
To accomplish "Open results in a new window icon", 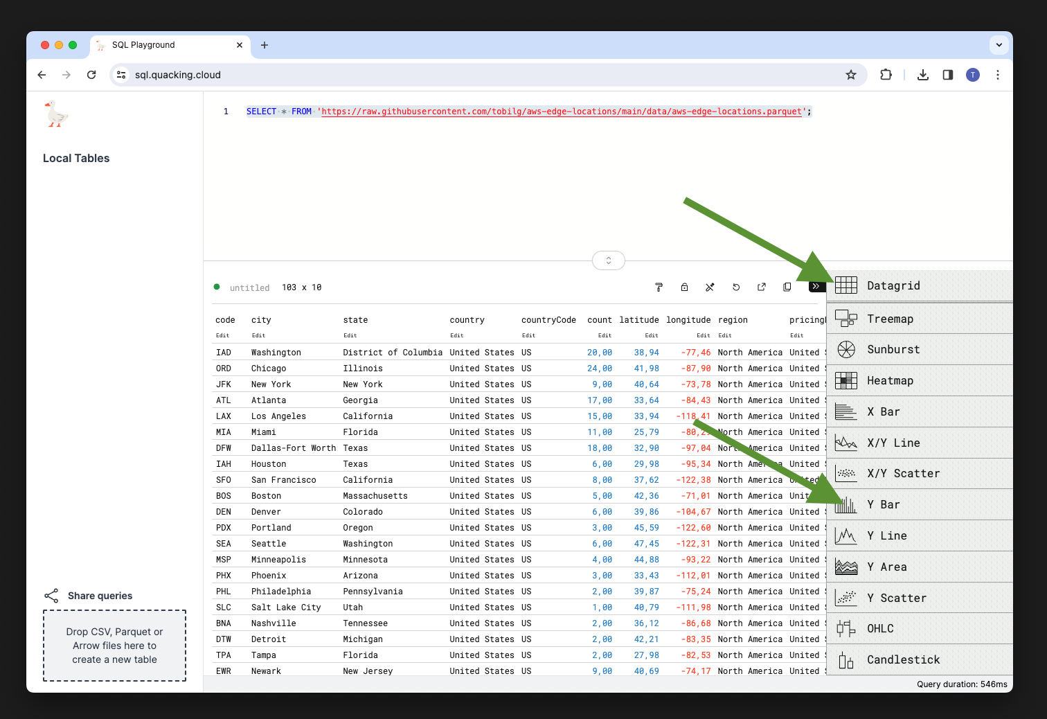I will click(761, 287).
